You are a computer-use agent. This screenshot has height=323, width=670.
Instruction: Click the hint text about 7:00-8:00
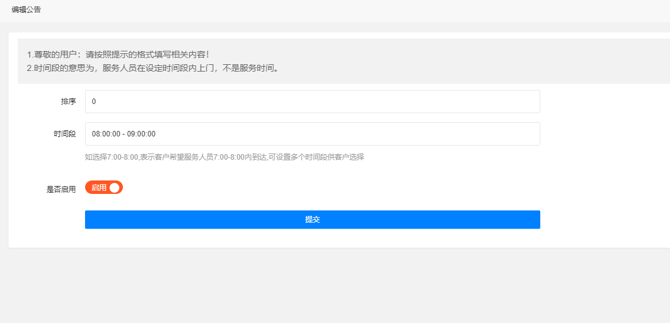click(225, 157)
